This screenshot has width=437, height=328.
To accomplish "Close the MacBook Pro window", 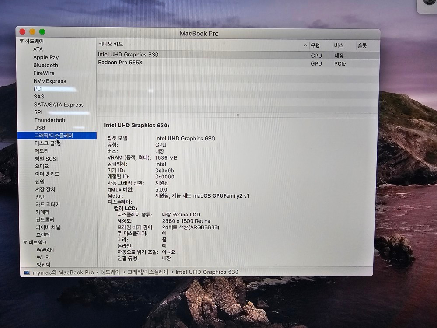I will [23, 31].
